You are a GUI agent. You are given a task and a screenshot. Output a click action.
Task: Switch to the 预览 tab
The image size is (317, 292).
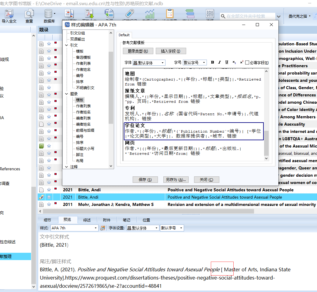67,219
